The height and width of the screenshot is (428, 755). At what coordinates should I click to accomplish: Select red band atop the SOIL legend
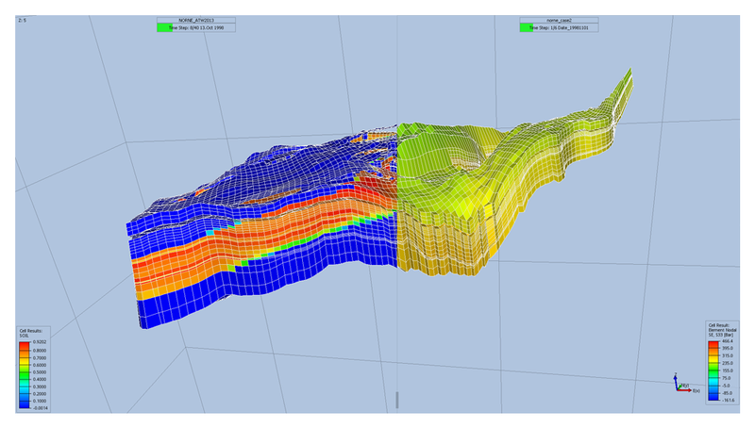(x=25, y=346)
